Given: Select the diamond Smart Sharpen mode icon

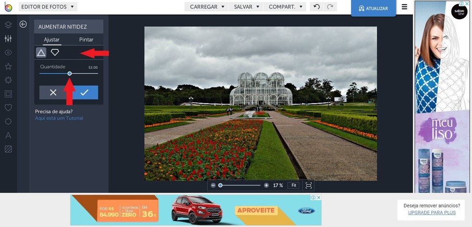Looking at the screenshot, I should (x=55, y=52).
